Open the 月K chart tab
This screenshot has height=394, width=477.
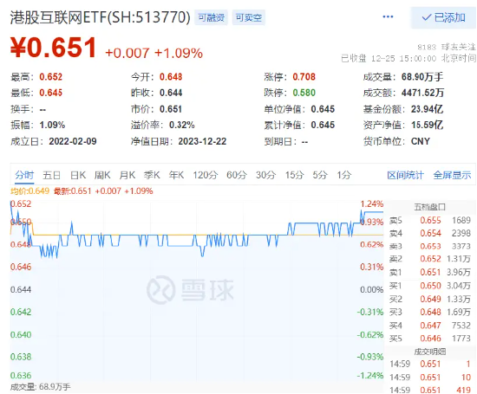click(127, 175)
